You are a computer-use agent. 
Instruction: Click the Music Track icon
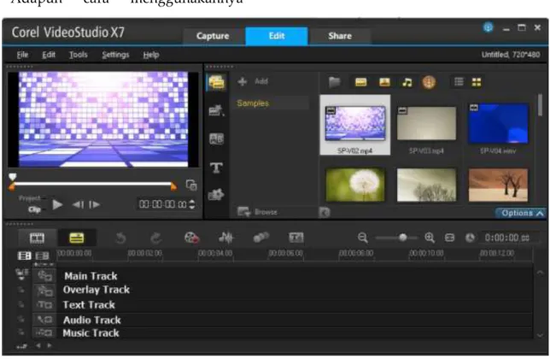tap(45, 333)
